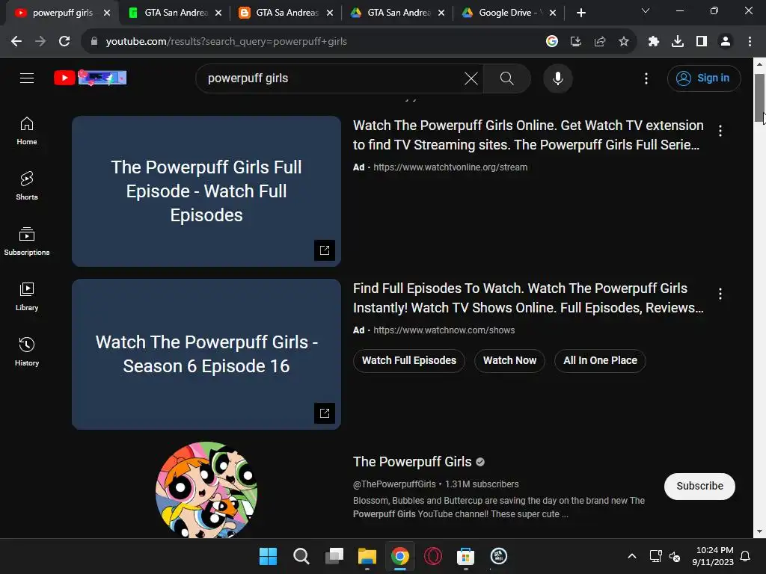Open Windows taskbar search

pos(301,556)
